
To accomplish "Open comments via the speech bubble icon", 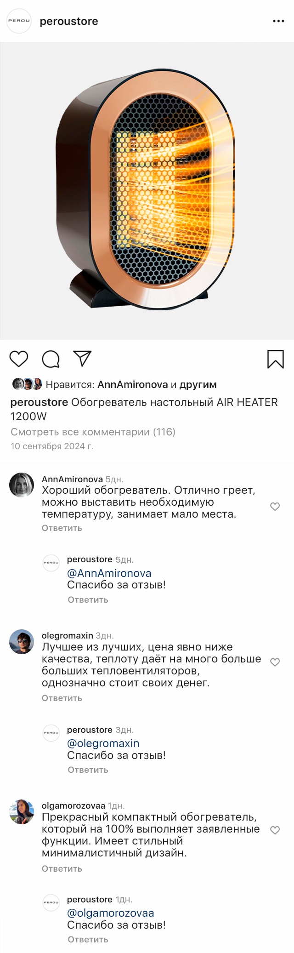I will tap(51, 359).
